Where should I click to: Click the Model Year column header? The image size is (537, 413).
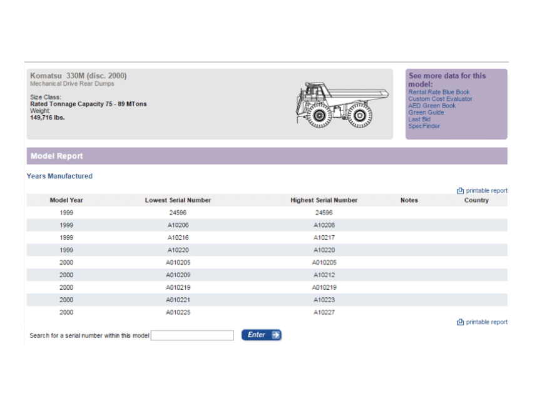(66, 200)
